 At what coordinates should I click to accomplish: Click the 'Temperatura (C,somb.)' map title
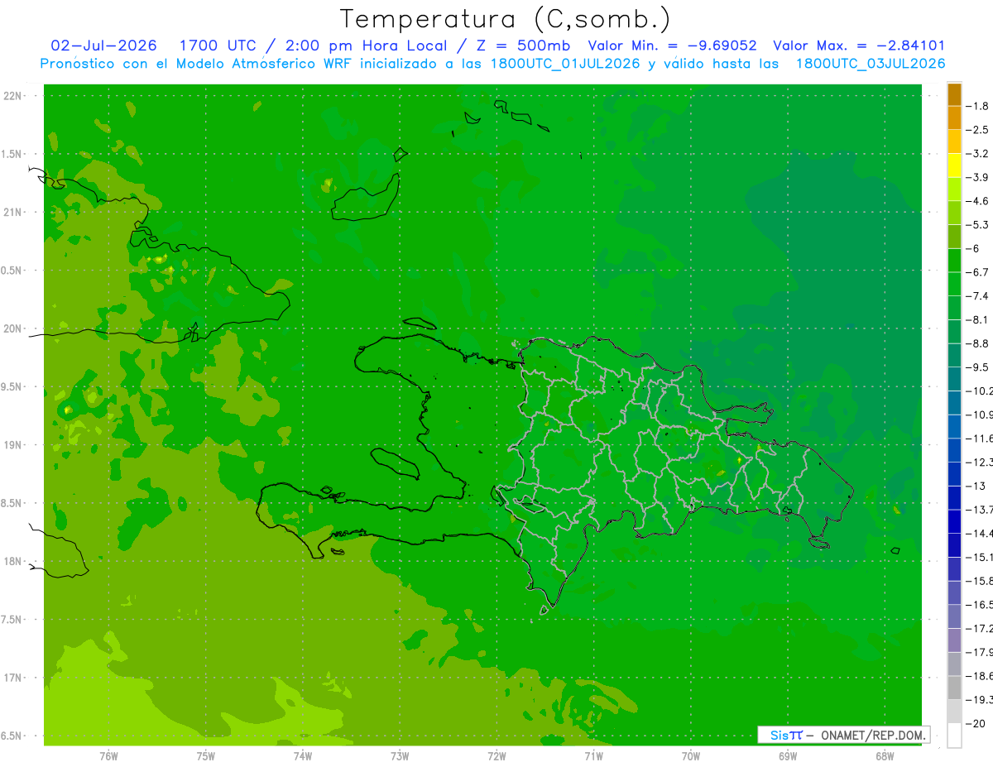506,19
